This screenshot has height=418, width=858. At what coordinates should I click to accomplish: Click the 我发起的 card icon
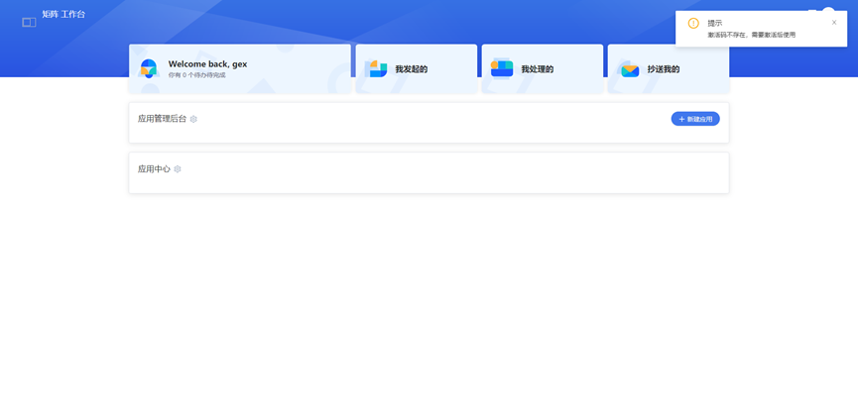click(378, 69)
